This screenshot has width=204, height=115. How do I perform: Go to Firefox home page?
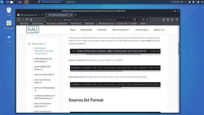(x=31, y=19)
